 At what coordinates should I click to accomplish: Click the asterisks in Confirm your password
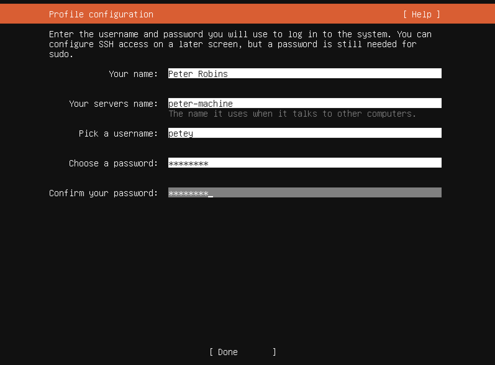(188, 193)
